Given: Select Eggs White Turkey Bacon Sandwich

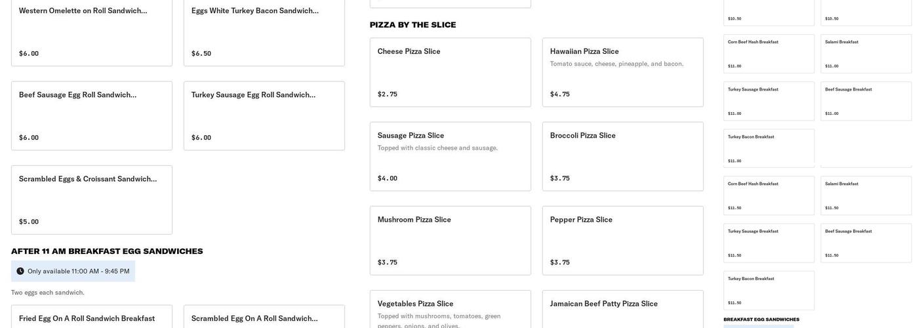Looking at the screenshot, I should click(x=264, y=31).
